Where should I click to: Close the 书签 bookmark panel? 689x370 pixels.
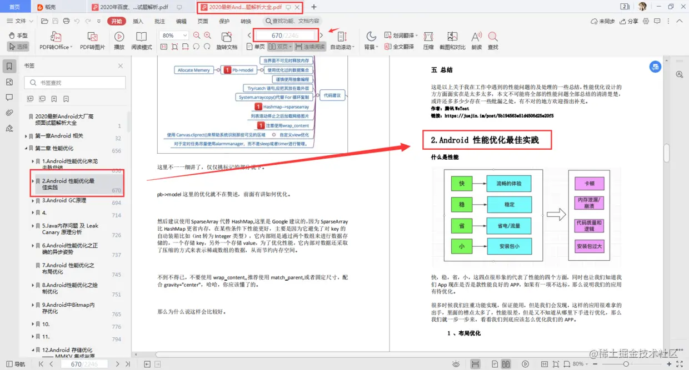pos(121,65)
